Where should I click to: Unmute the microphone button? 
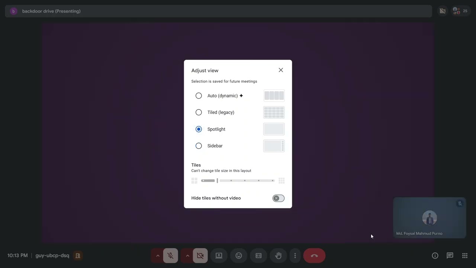click(x=170, y=256)
